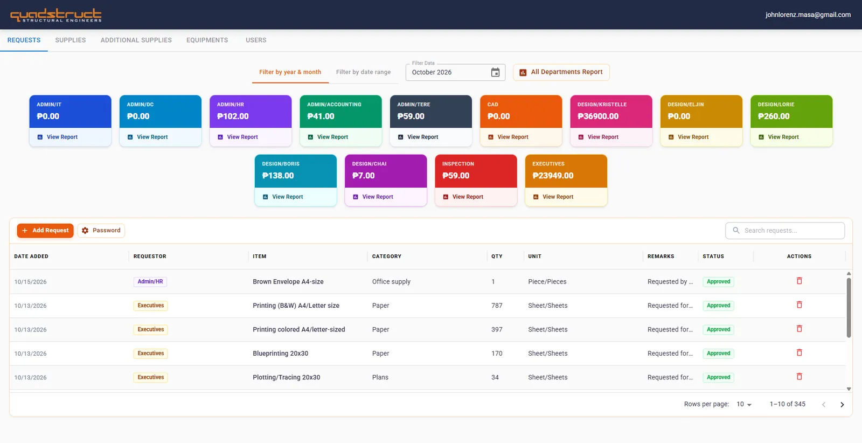The width and height of the screenshot is (862, 443).
Task: Select the Requests tab
Action: point(24,40)
